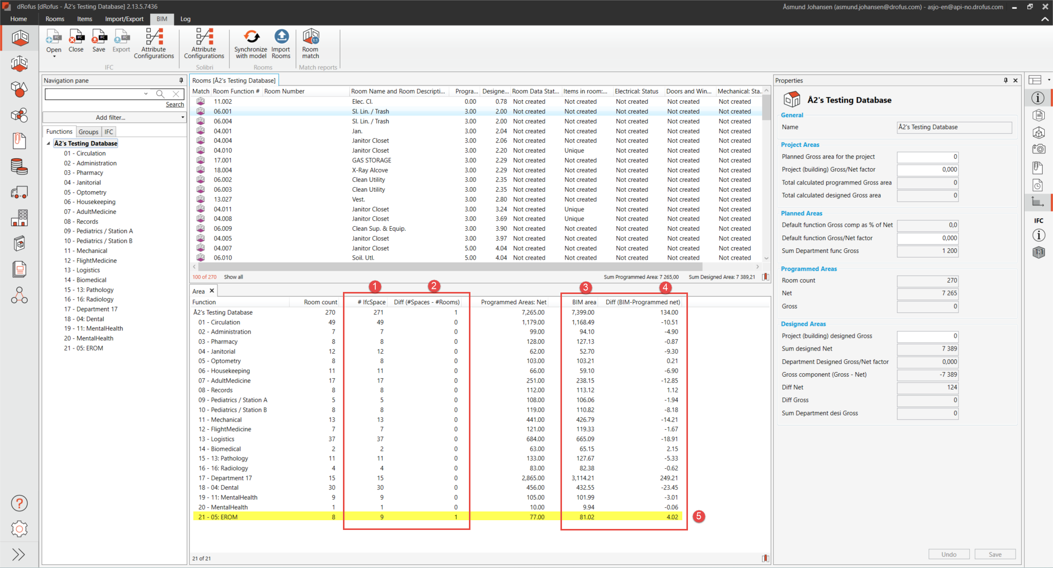Switch to the Rooms ribbon tab

pyautogui.click(x=55, y=19)
